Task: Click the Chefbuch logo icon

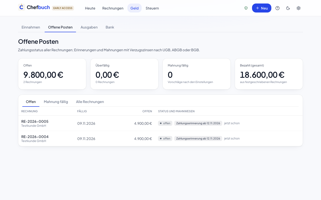Action: pyautogui.click(x=22, y=7)
